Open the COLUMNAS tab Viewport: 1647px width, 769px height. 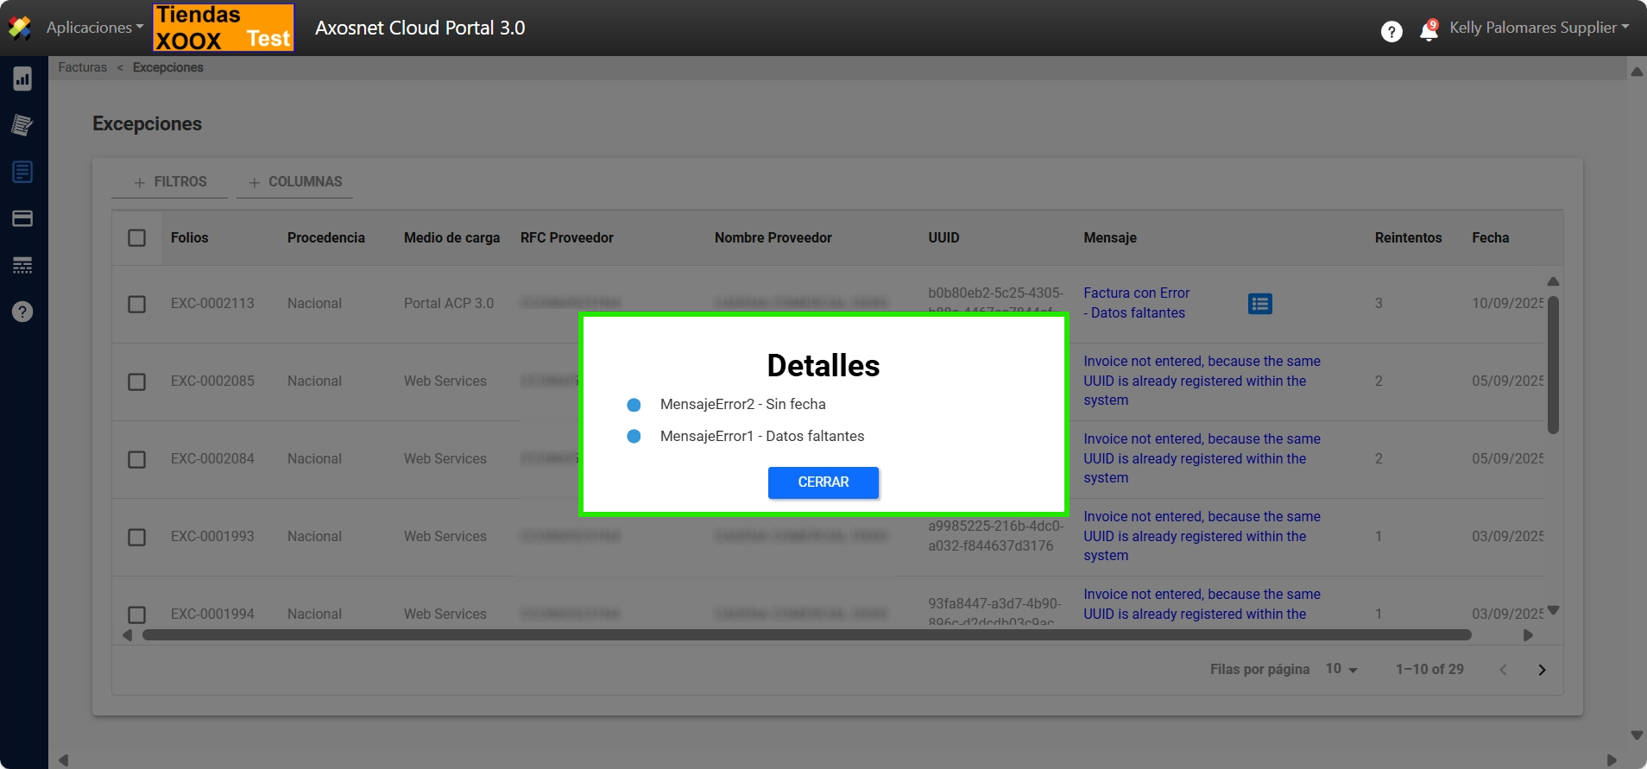click(295, 182)
